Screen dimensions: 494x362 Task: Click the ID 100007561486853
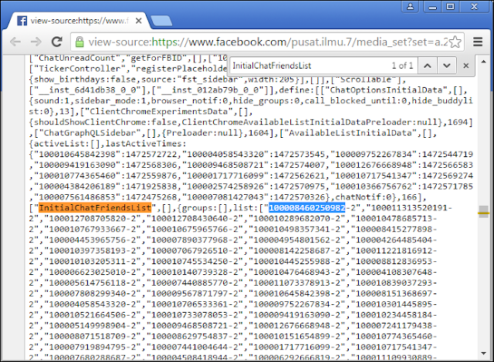(77, 197)
